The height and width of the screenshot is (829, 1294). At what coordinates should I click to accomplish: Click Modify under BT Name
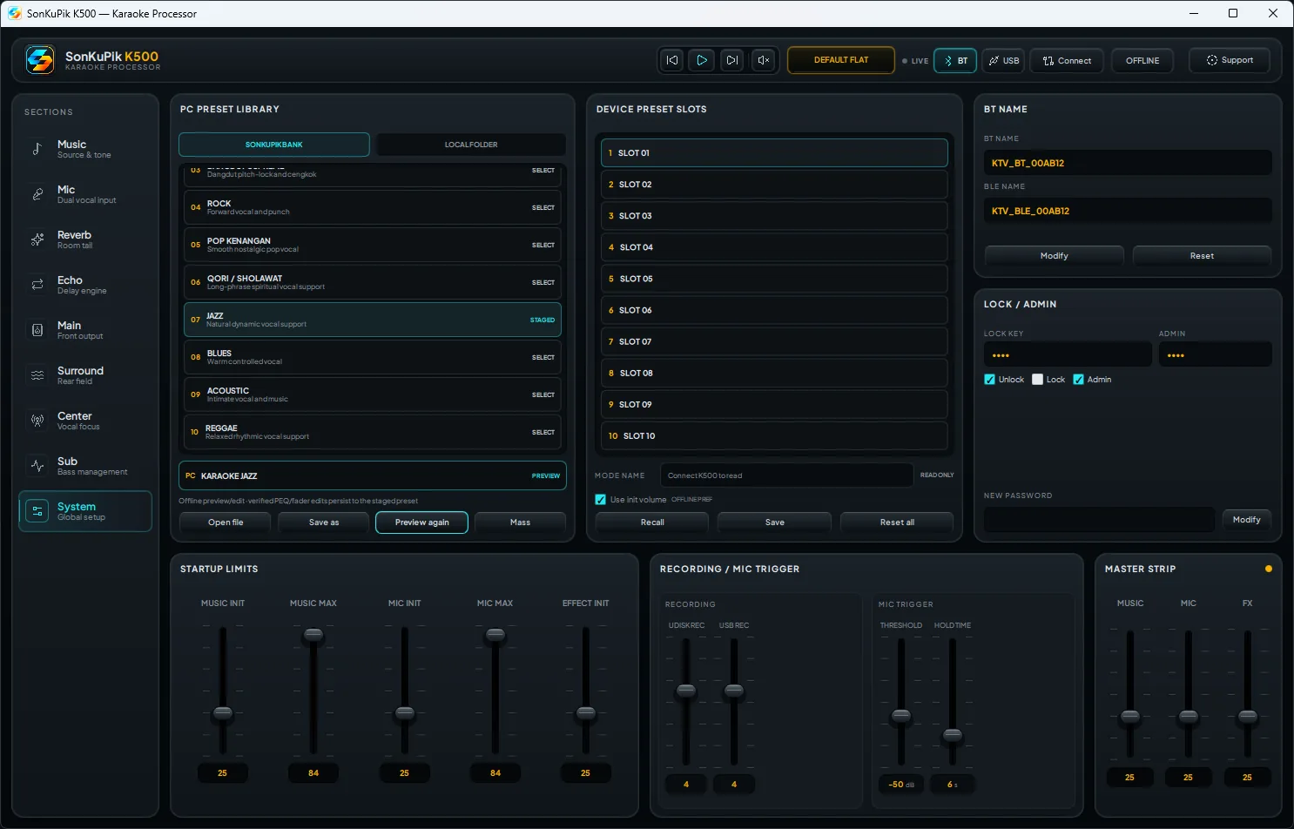1055,256
